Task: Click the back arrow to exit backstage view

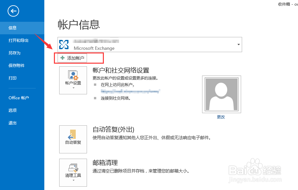Action: pos(13,12)
